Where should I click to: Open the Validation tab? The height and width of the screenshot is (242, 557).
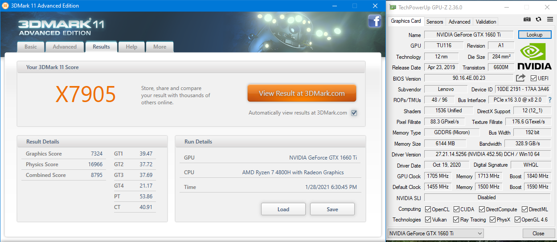(x=486, y=21)
